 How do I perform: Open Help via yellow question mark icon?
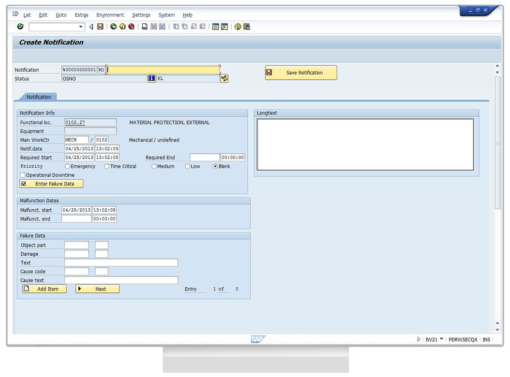(238, 27)
